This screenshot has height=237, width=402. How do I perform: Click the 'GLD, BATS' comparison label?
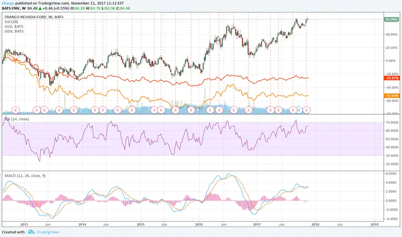point(14,26)
